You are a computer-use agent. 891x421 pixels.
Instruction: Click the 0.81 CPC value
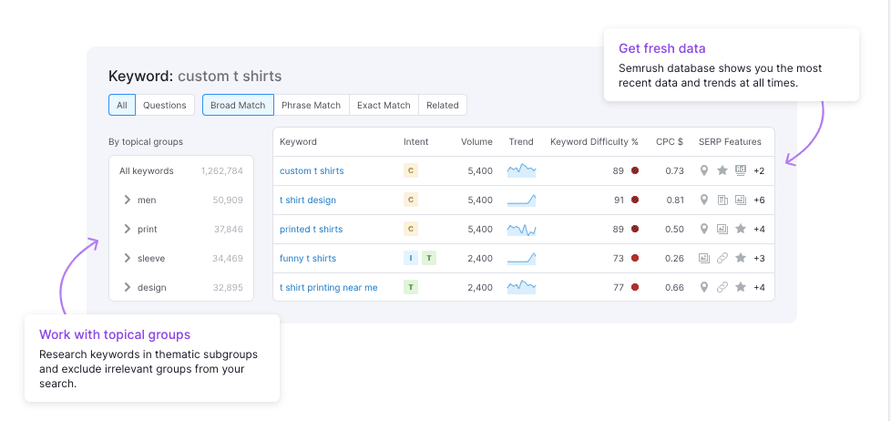[x=674, y=200]
